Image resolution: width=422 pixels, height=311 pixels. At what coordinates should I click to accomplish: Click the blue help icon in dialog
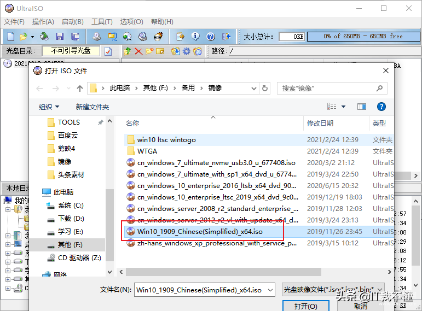point(381,107)
